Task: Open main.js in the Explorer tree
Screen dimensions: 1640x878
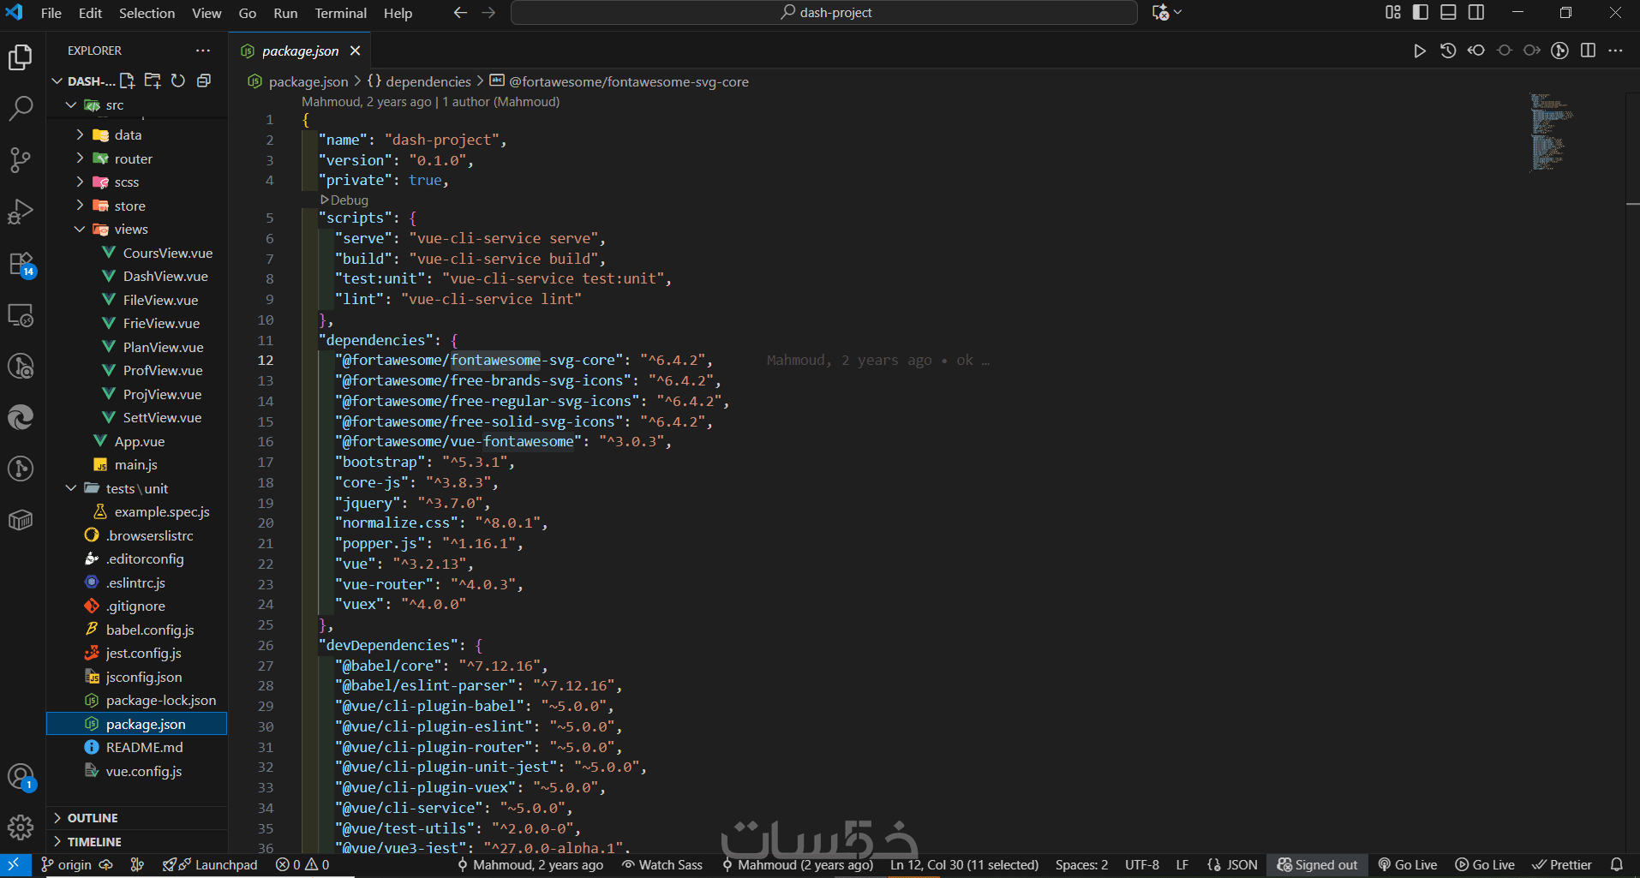Action: coord(136,465)
